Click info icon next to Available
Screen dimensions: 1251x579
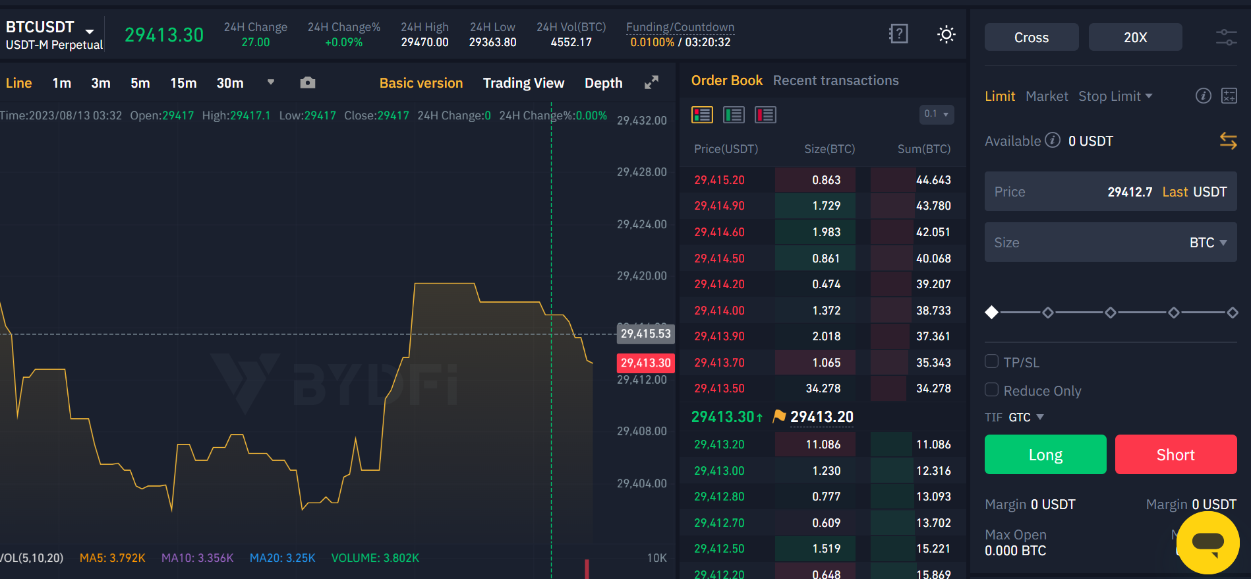(1053, 140)
